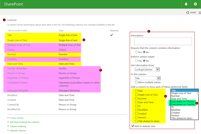Screen dimensions: 201x134
Task: Uncheck Add to default view
Action: click(x=133, y=126)
